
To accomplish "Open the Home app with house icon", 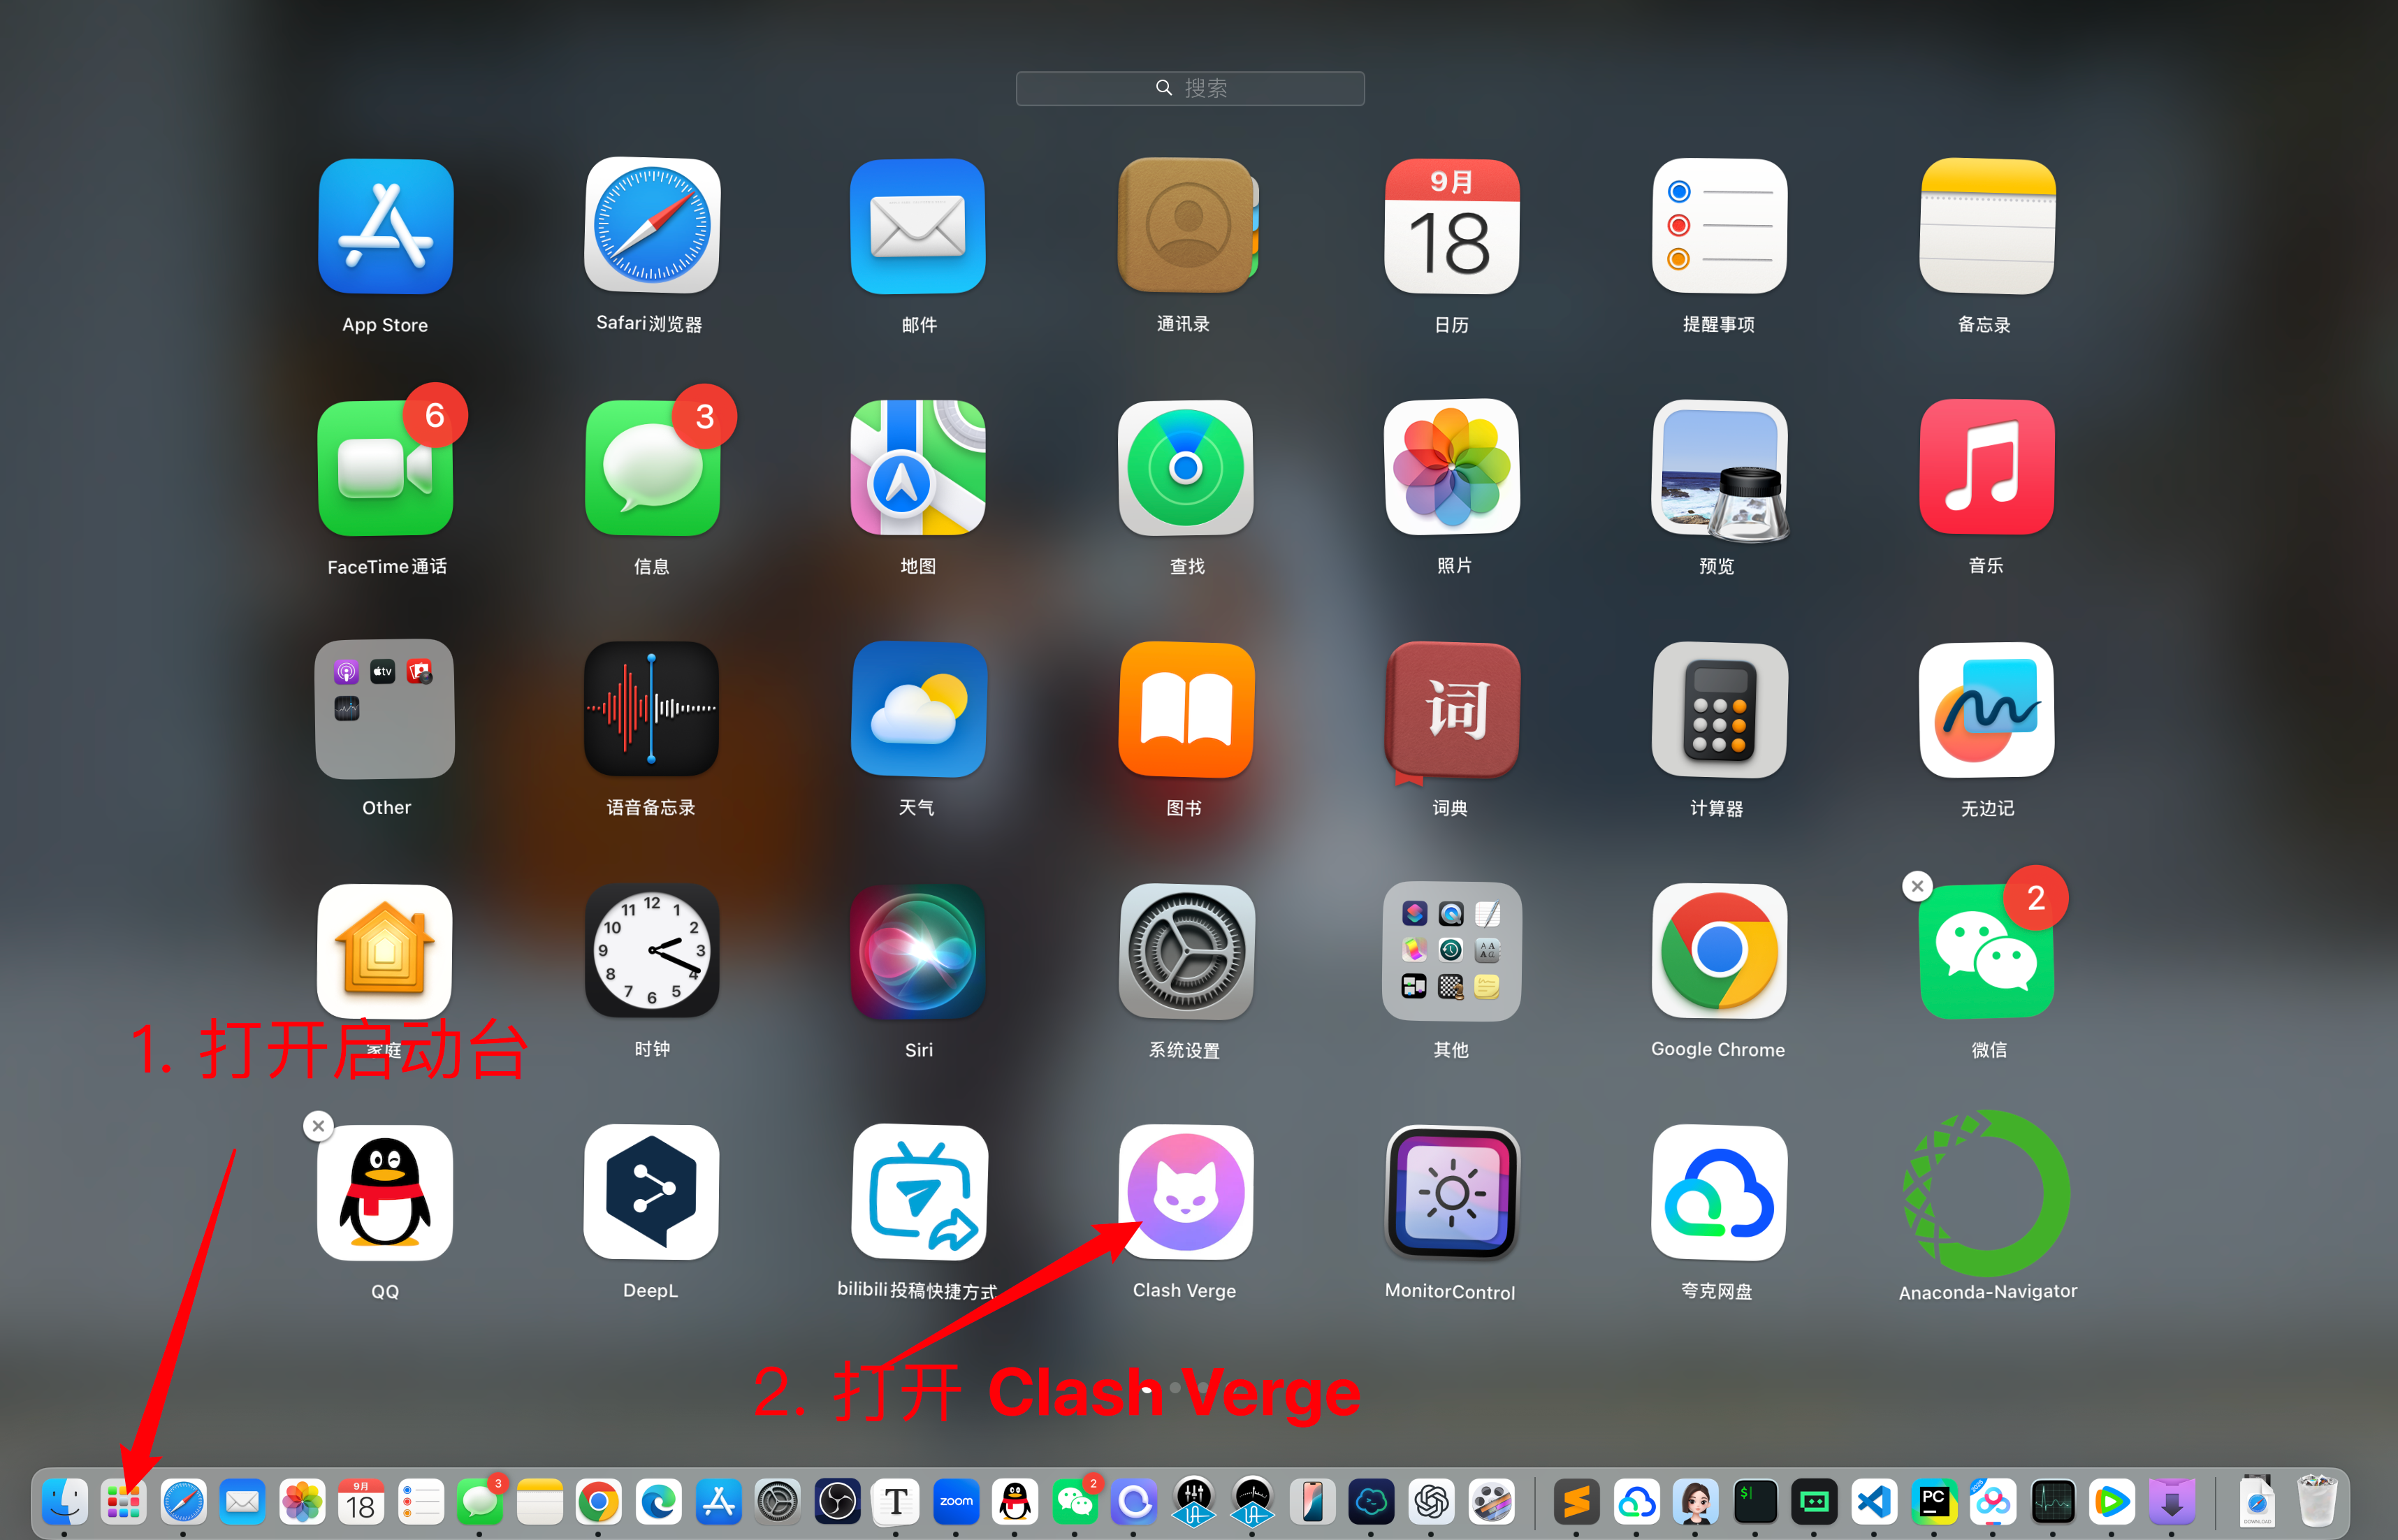I will pyautogui.click(x=385, y=952).
